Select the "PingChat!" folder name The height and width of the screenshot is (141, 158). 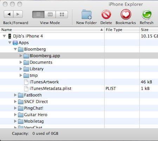click(x=34, y=108)
